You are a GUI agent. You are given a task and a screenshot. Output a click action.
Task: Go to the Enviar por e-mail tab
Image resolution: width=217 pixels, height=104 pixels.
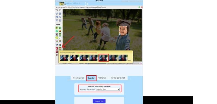click(118, 78)
